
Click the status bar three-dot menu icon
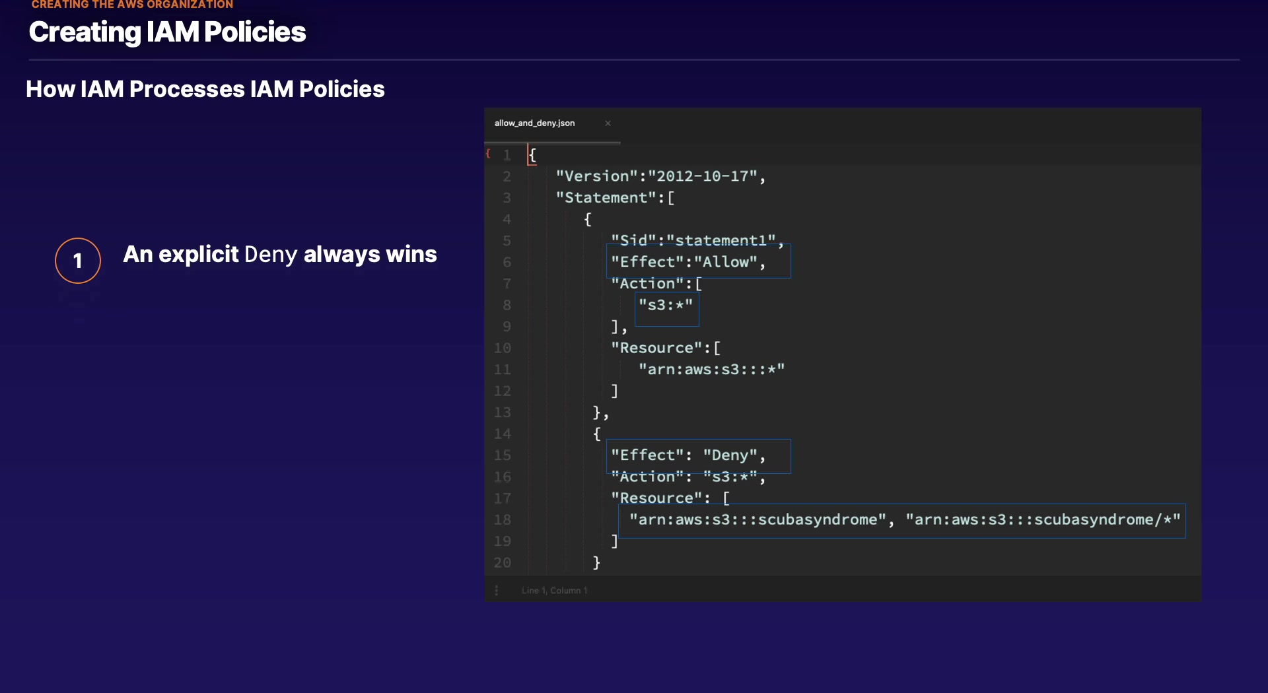coord(497,591)
